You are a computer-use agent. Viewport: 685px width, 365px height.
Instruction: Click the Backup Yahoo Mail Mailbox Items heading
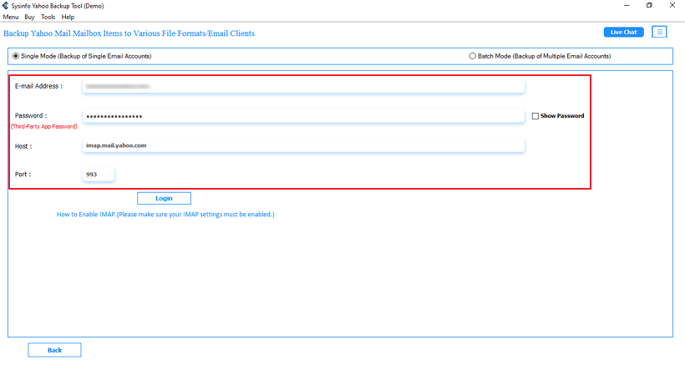[x=129, y=33]
